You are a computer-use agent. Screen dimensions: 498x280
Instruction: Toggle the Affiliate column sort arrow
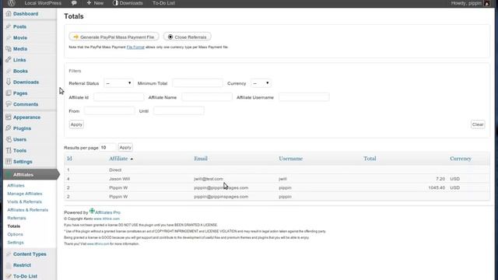click(x=132, y=159)
